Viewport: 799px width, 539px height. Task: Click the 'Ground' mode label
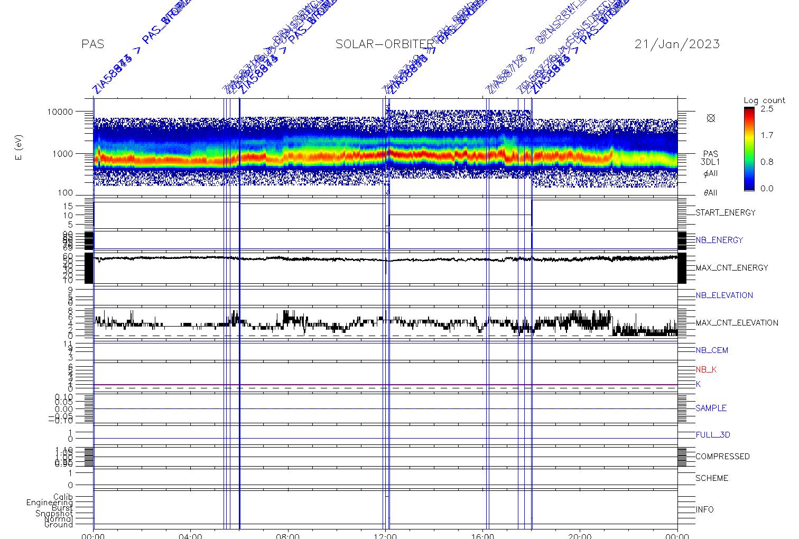pyautogui.click(x=58, y=524)
